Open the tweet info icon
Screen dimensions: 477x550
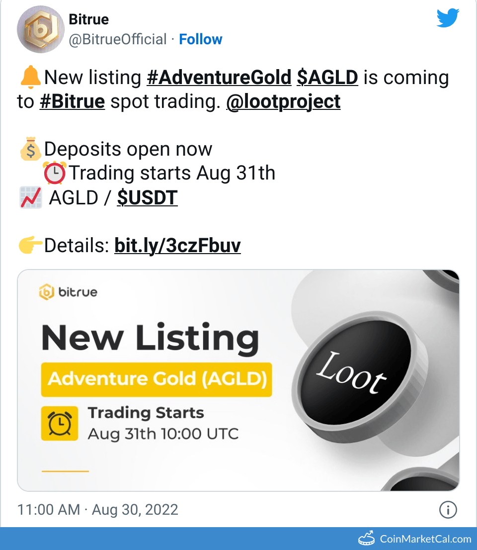coord(448,510)
